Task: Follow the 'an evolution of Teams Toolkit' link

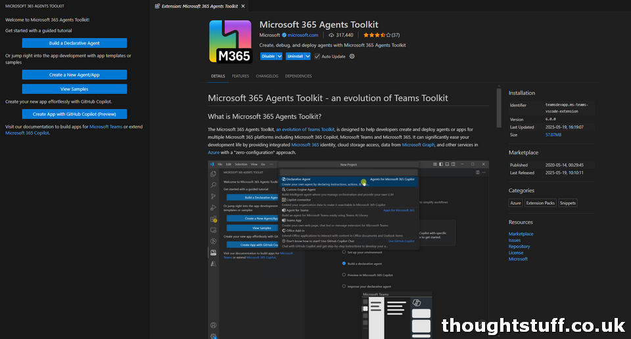Action: [x=305, y=129]
